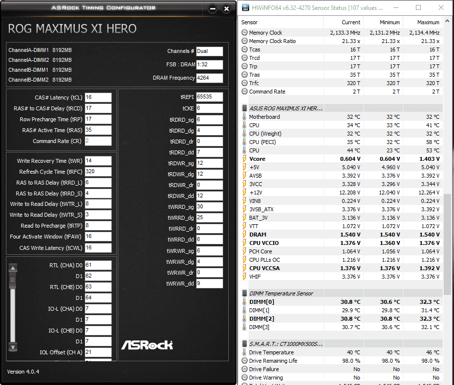Click the RAS# Active Time (tRAS) field
The width and height of the screenshot is (454, 385).
click(98, 130)
